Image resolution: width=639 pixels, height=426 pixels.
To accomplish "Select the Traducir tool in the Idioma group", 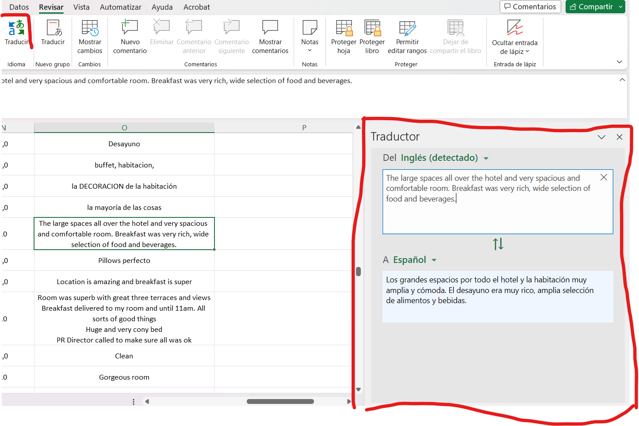I will click(17, 35).
